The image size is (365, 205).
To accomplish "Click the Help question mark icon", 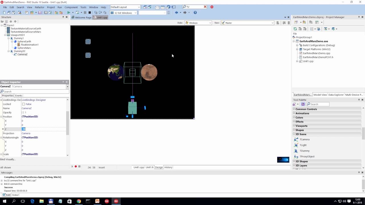I will 195,13.
